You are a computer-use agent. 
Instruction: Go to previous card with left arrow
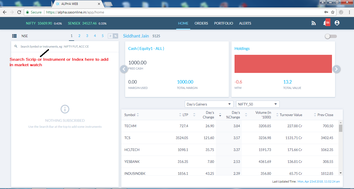[x=124, y=69]
